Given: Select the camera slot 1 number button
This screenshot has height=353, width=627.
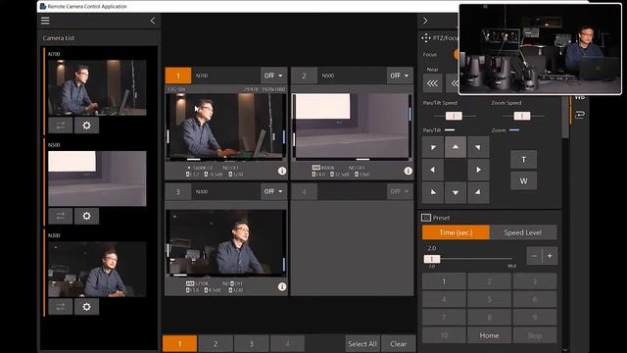Looking at the screenshot, I should coord(178,76).
